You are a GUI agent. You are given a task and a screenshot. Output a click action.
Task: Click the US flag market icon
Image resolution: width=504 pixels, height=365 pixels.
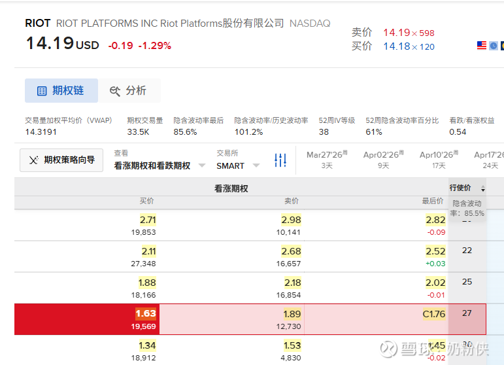point(482,46)
